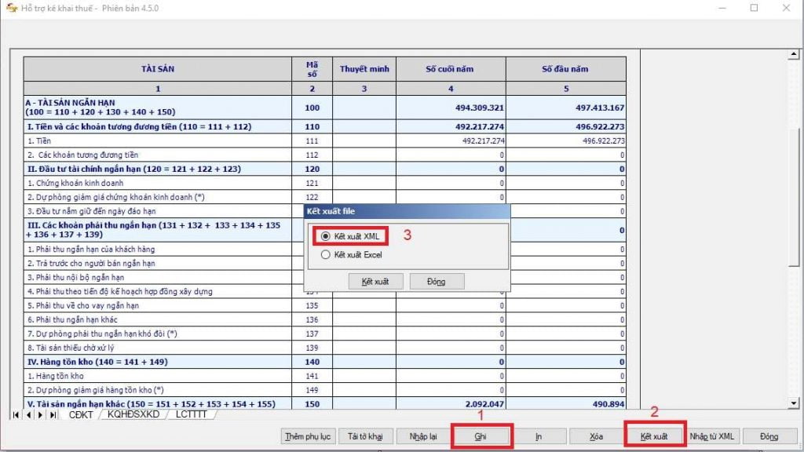Select Số đầu năm cell for row 111
The image size is (804, 452).
(x=566, y=140)
